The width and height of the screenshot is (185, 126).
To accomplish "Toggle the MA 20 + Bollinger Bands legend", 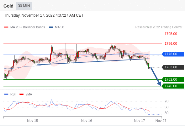I will [24, 27].
